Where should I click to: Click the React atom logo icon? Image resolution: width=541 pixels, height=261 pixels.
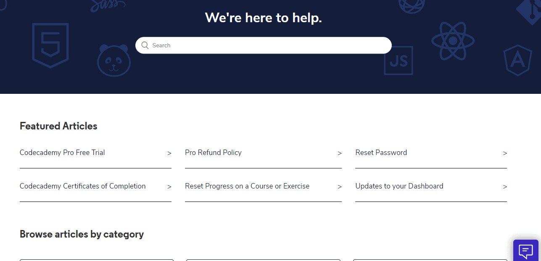pos(453,41)
